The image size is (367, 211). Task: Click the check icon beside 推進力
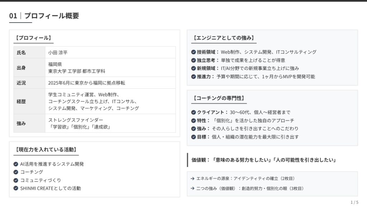[194, 76]
